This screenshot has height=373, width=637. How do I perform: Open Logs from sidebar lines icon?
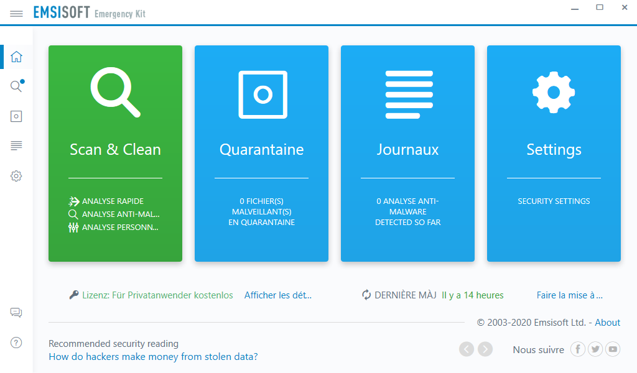click(16, 145)
